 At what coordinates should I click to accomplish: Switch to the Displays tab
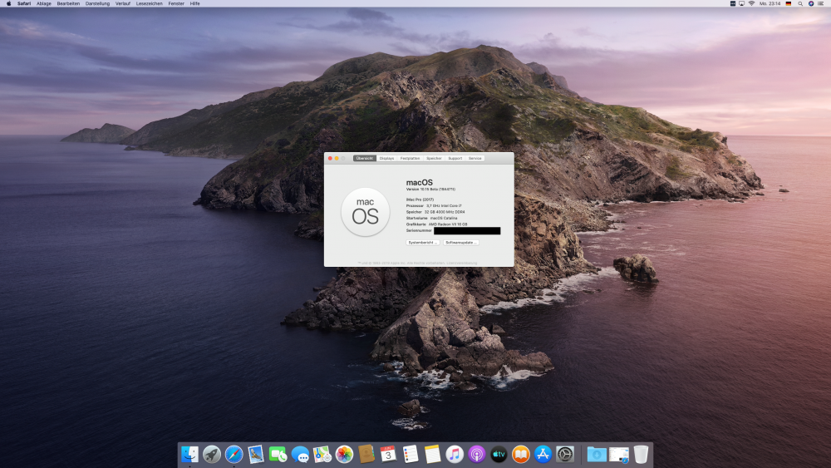point(387,158)
